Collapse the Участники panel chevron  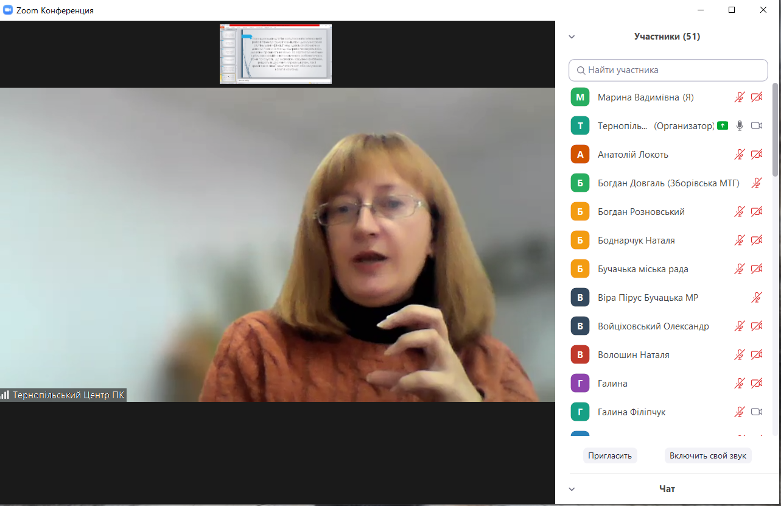(572, 37)
